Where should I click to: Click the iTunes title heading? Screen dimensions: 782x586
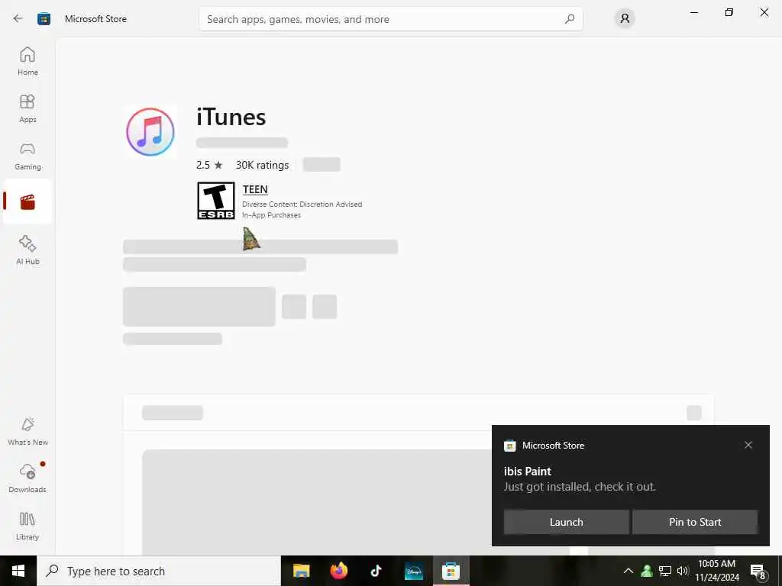tap(231, 117)
